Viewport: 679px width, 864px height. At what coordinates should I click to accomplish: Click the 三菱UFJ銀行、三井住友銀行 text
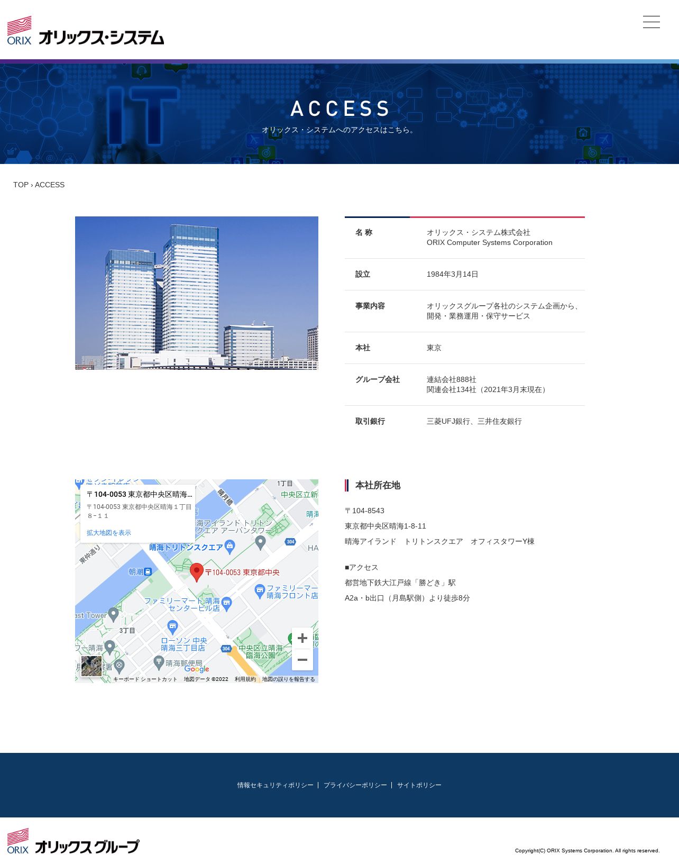point(474,421)
